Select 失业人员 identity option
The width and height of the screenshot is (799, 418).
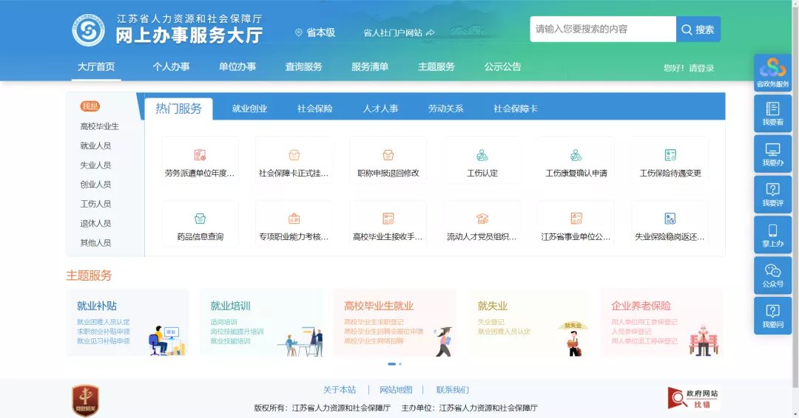tap(95, 165)
